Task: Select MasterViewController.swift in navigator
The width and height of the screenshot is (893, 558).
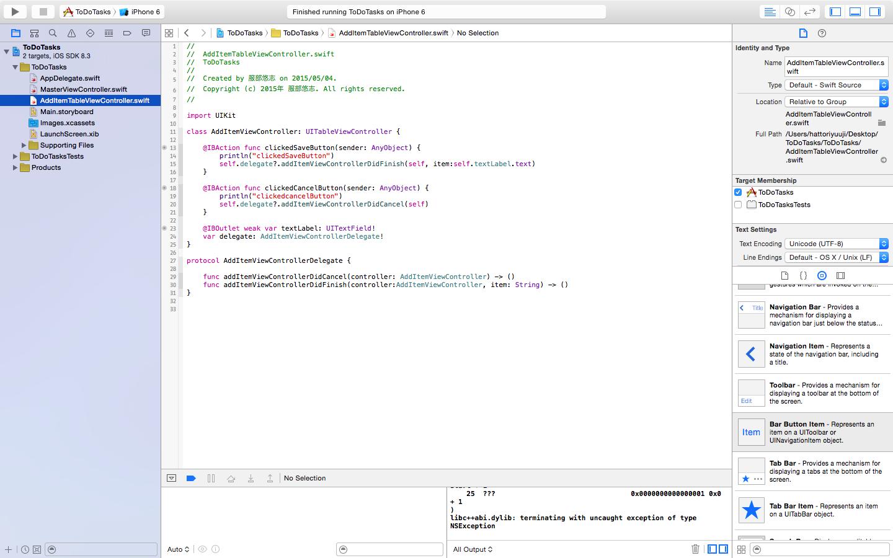Action: (x=83, y=89)
